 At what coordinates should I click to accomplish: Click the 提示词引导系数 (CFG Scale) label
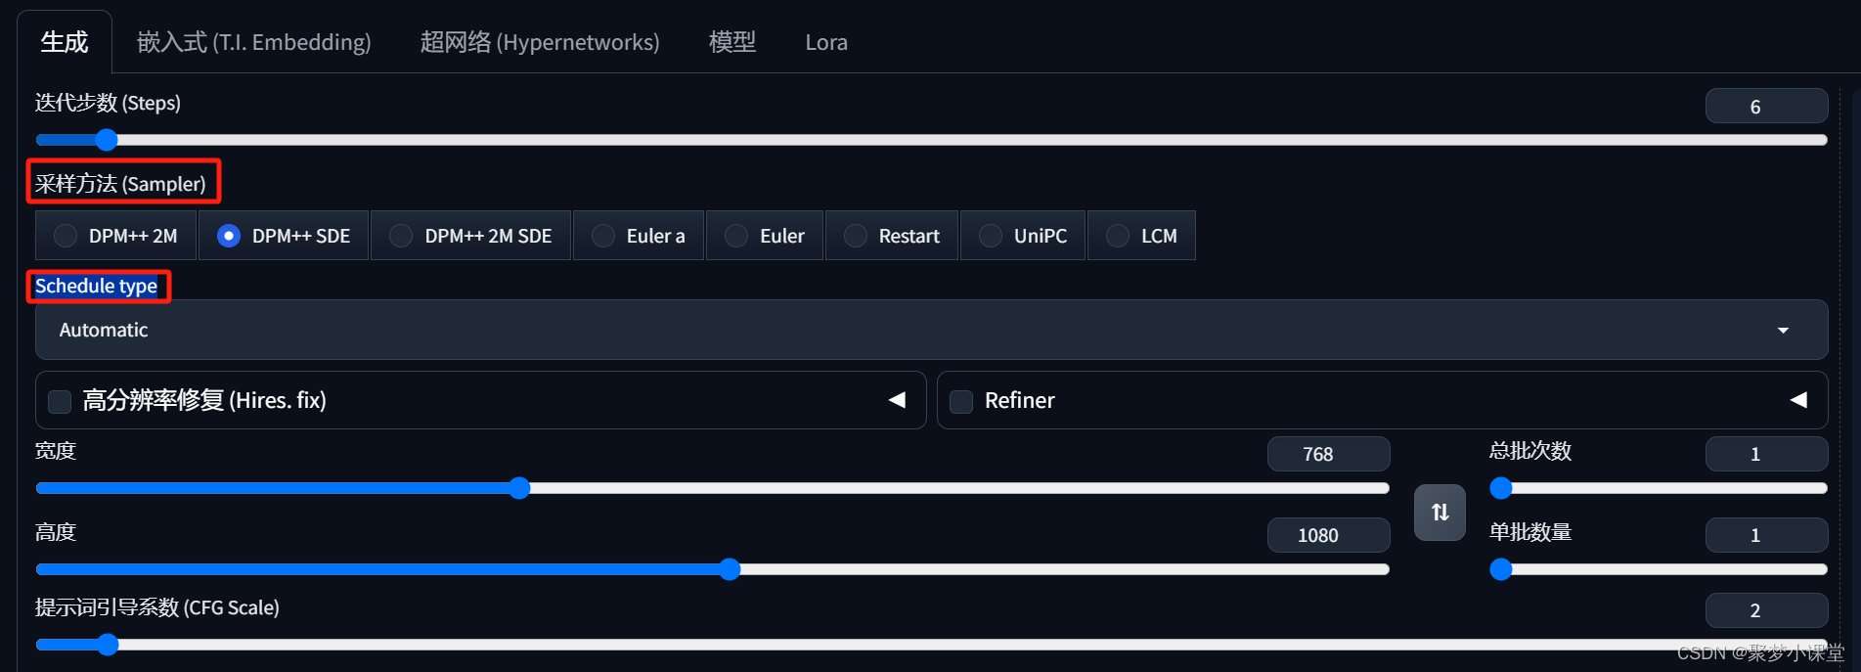click(x=157, y=607)
